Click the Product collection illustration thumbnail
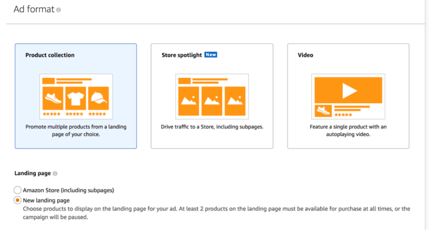Screen dimensions: 432x235 tap(76, 96)
